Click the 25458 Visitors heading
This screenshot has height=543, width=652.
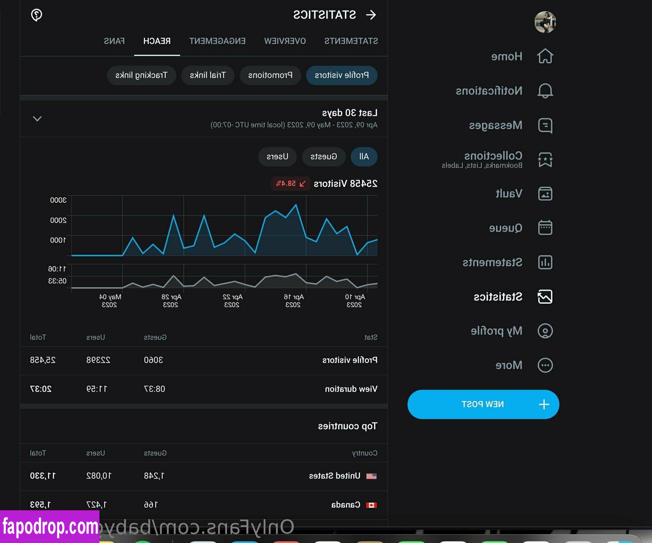[346, 183]
